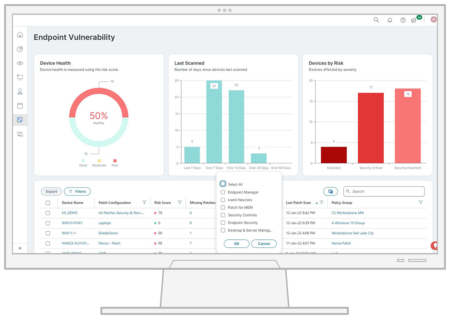Open the Hance Patch policy group link
This screenshot has height=319, width=450.
click(341, 243)
